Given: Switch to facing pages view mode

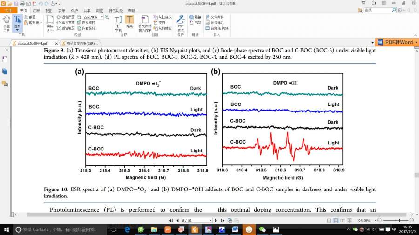Looking at the screenshot, I should tap(343, 220).
